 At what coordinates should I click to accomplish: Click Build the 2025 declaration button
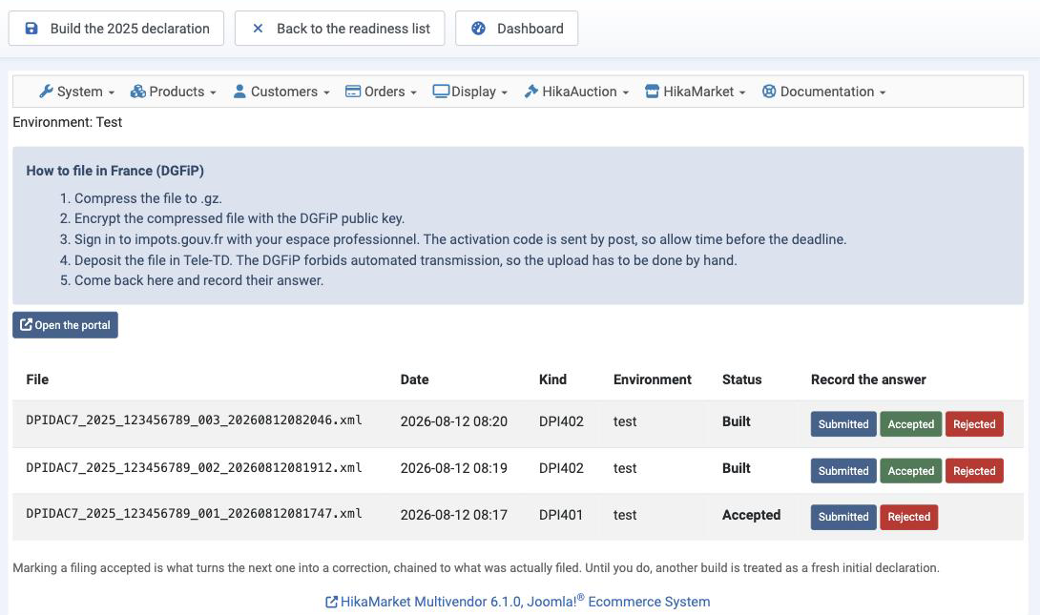click(116, 29)
